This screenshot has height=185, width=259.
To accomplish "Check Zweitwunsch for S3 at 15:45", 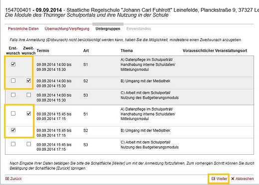I will coord(29,144).
